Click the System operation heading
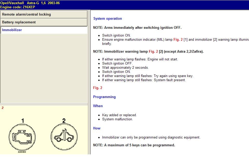The image size is (249, 159). [107, 19]
